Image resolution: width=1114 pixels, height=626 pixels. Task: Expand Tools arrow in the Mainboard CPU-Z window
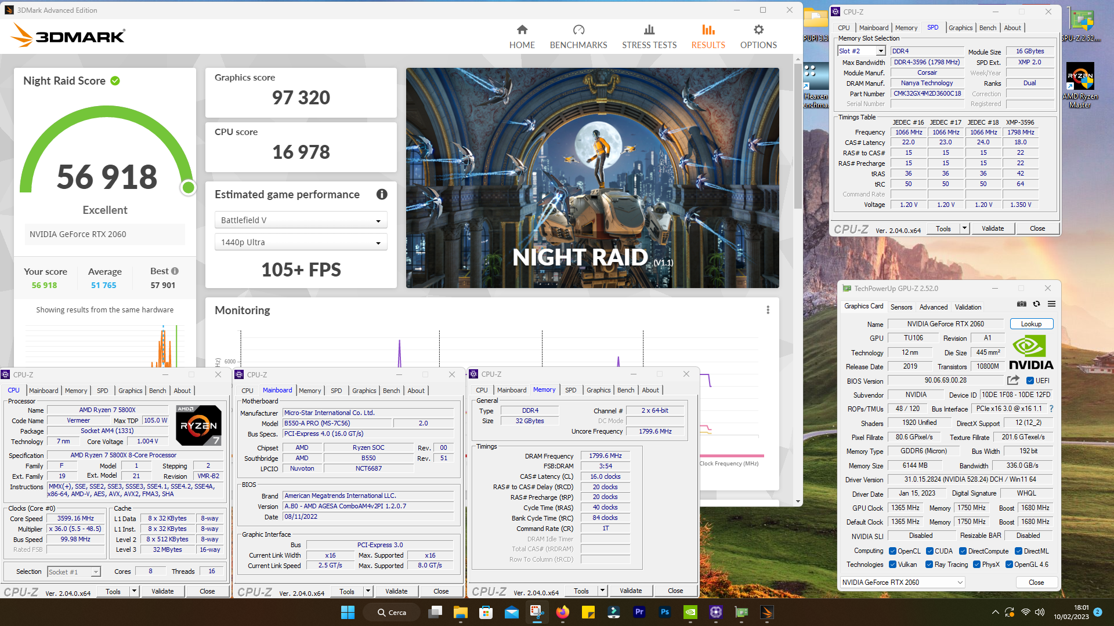[368, 591]
